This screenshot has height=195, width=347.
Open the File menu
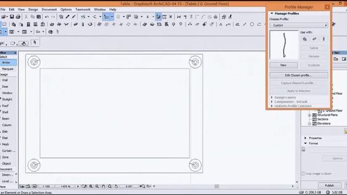tap(3, 10)
